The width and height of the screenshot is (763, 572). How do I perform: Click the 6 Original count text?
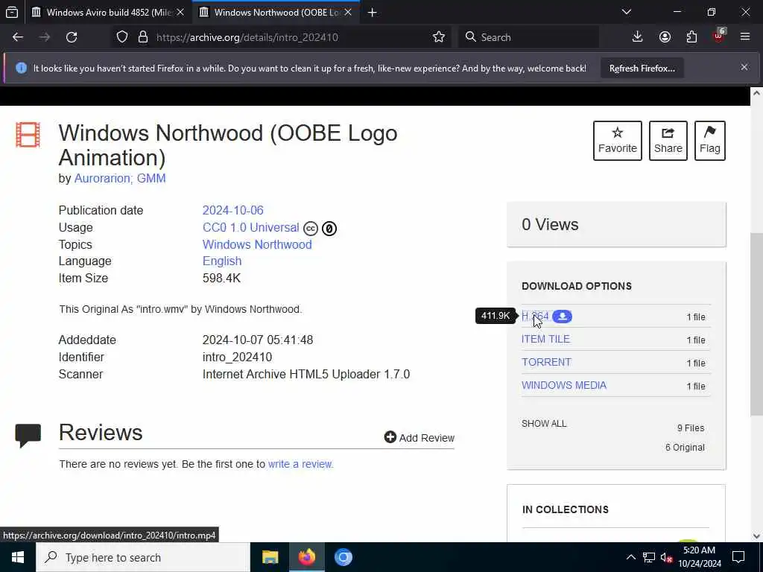[x=685, y=448]
